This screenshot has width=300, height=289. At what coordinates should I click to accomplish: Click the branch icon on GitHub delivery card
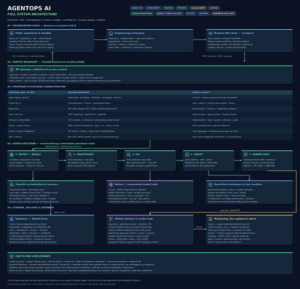[111, 219]
